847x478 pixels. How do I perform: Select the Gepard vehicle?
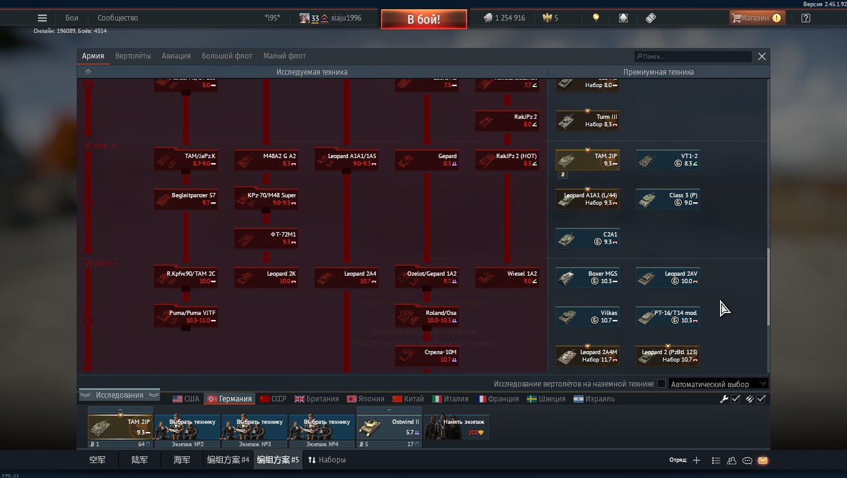click(427, 159)
